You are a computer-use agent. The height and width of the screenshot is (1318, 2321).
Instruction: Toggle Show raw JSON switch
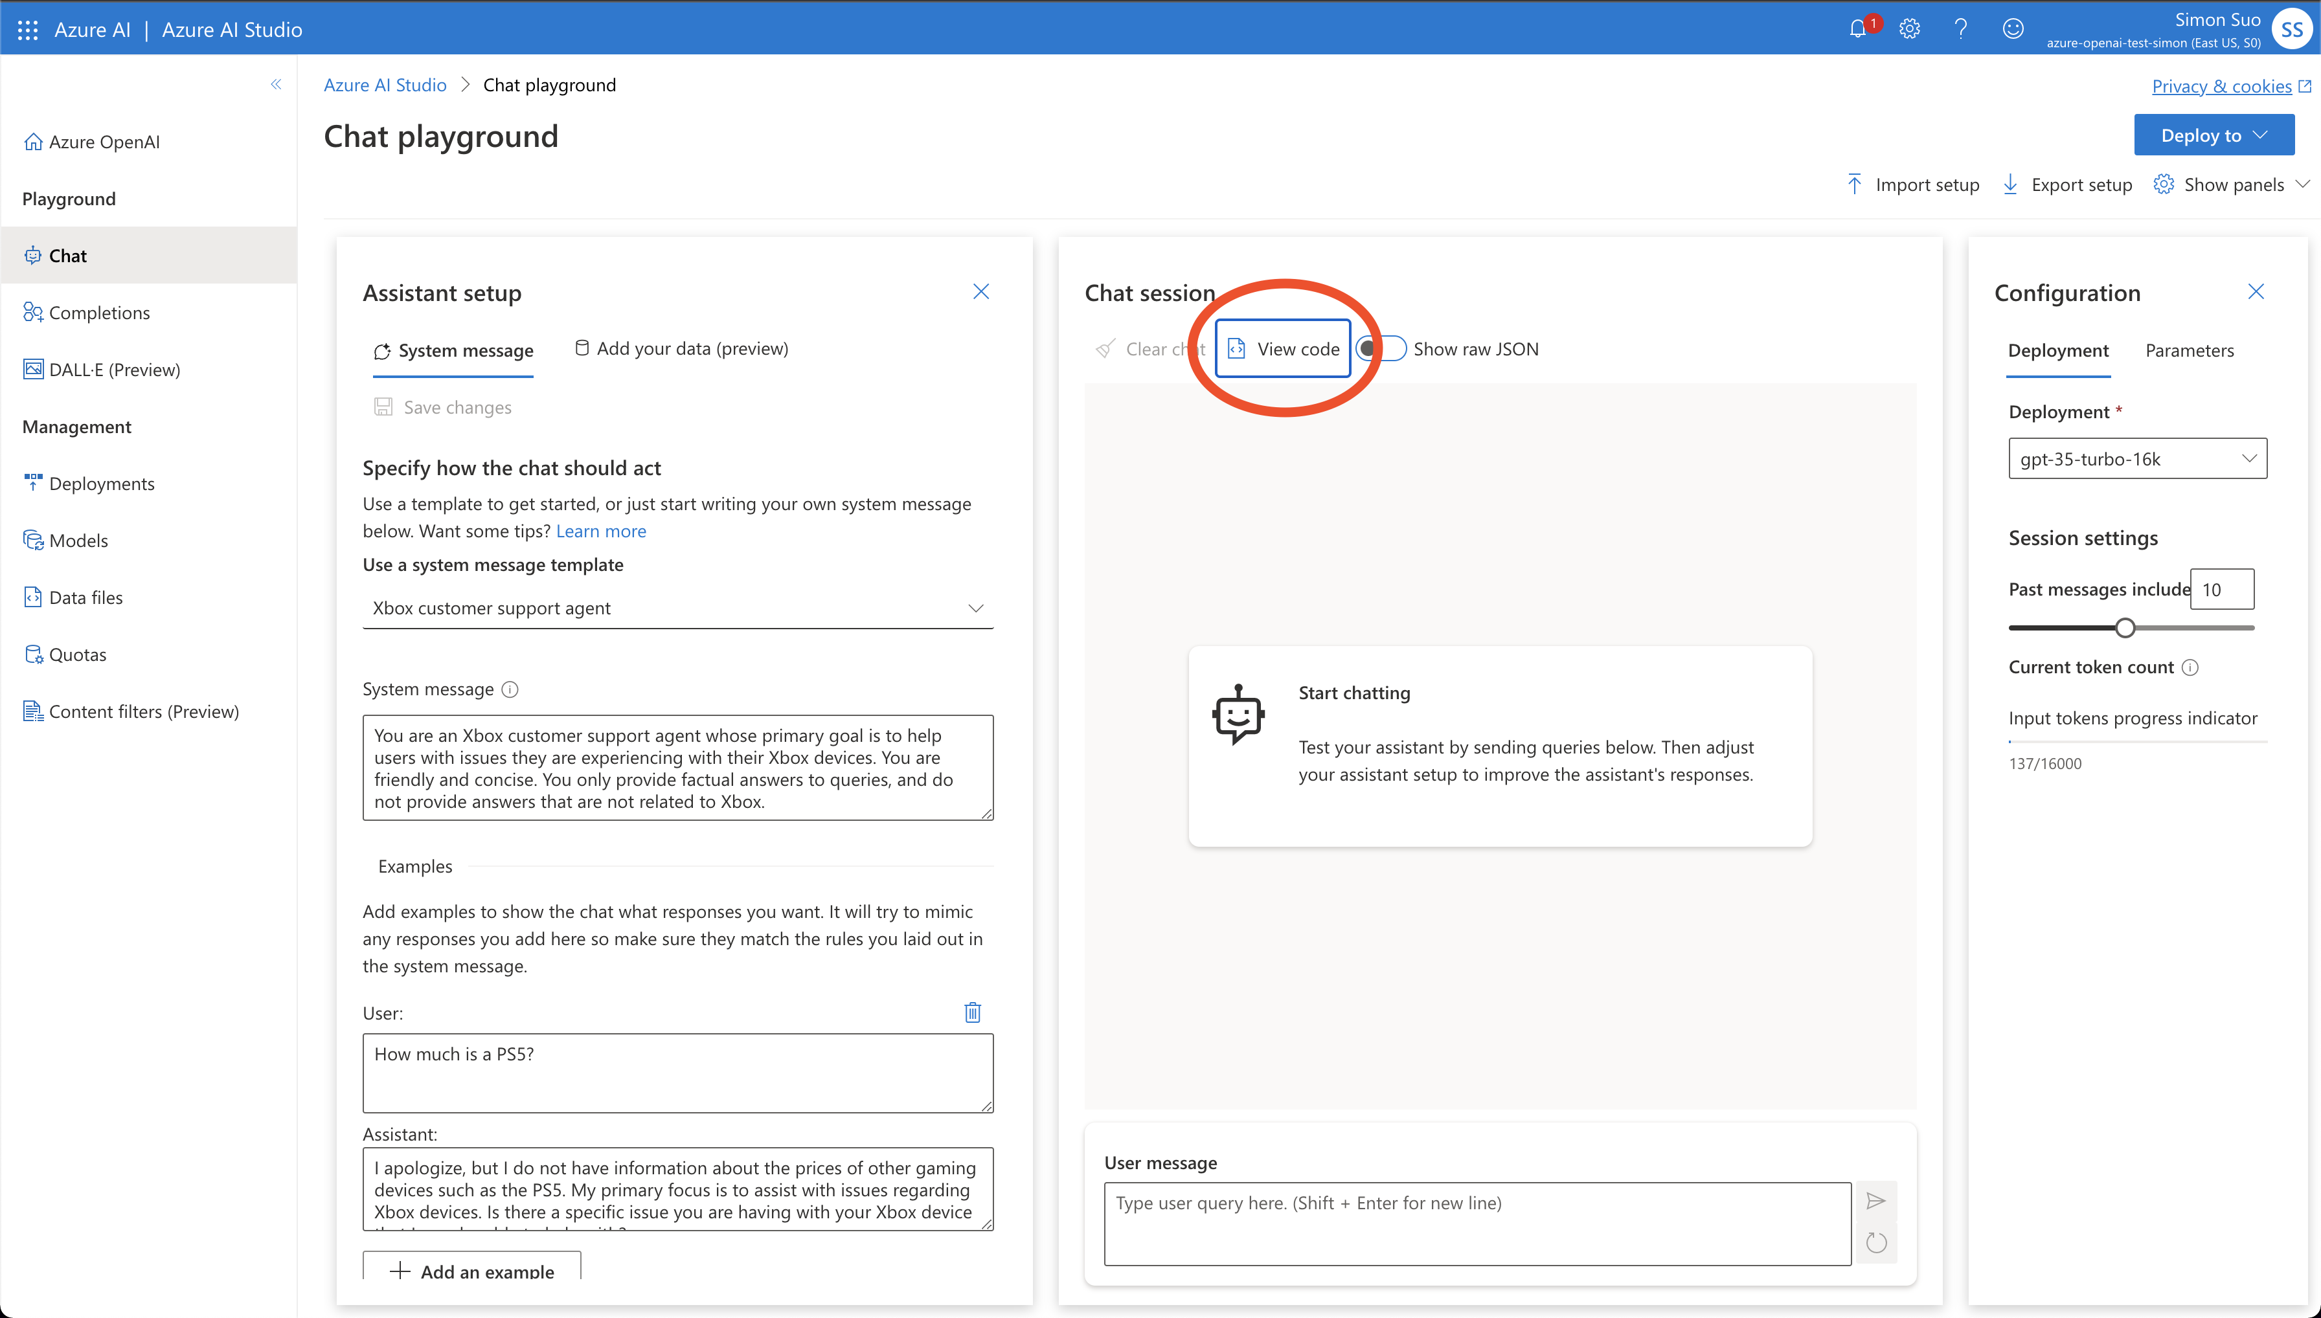pyautogui.click(x=1383, y=348)
